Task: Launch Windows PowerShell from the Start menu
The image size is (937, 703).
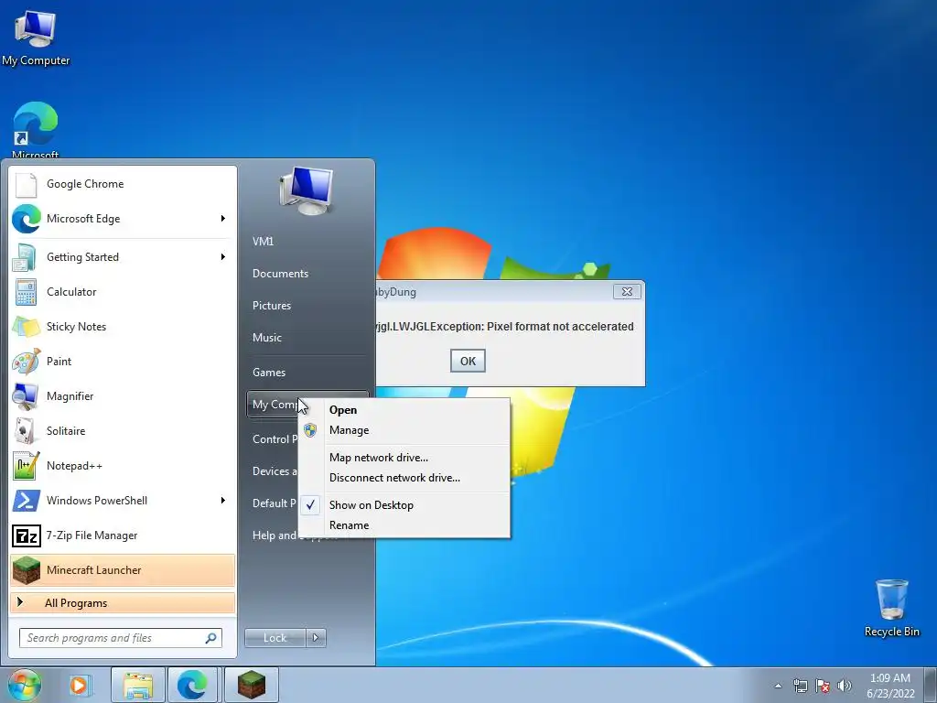Action: tap(123, 501)
